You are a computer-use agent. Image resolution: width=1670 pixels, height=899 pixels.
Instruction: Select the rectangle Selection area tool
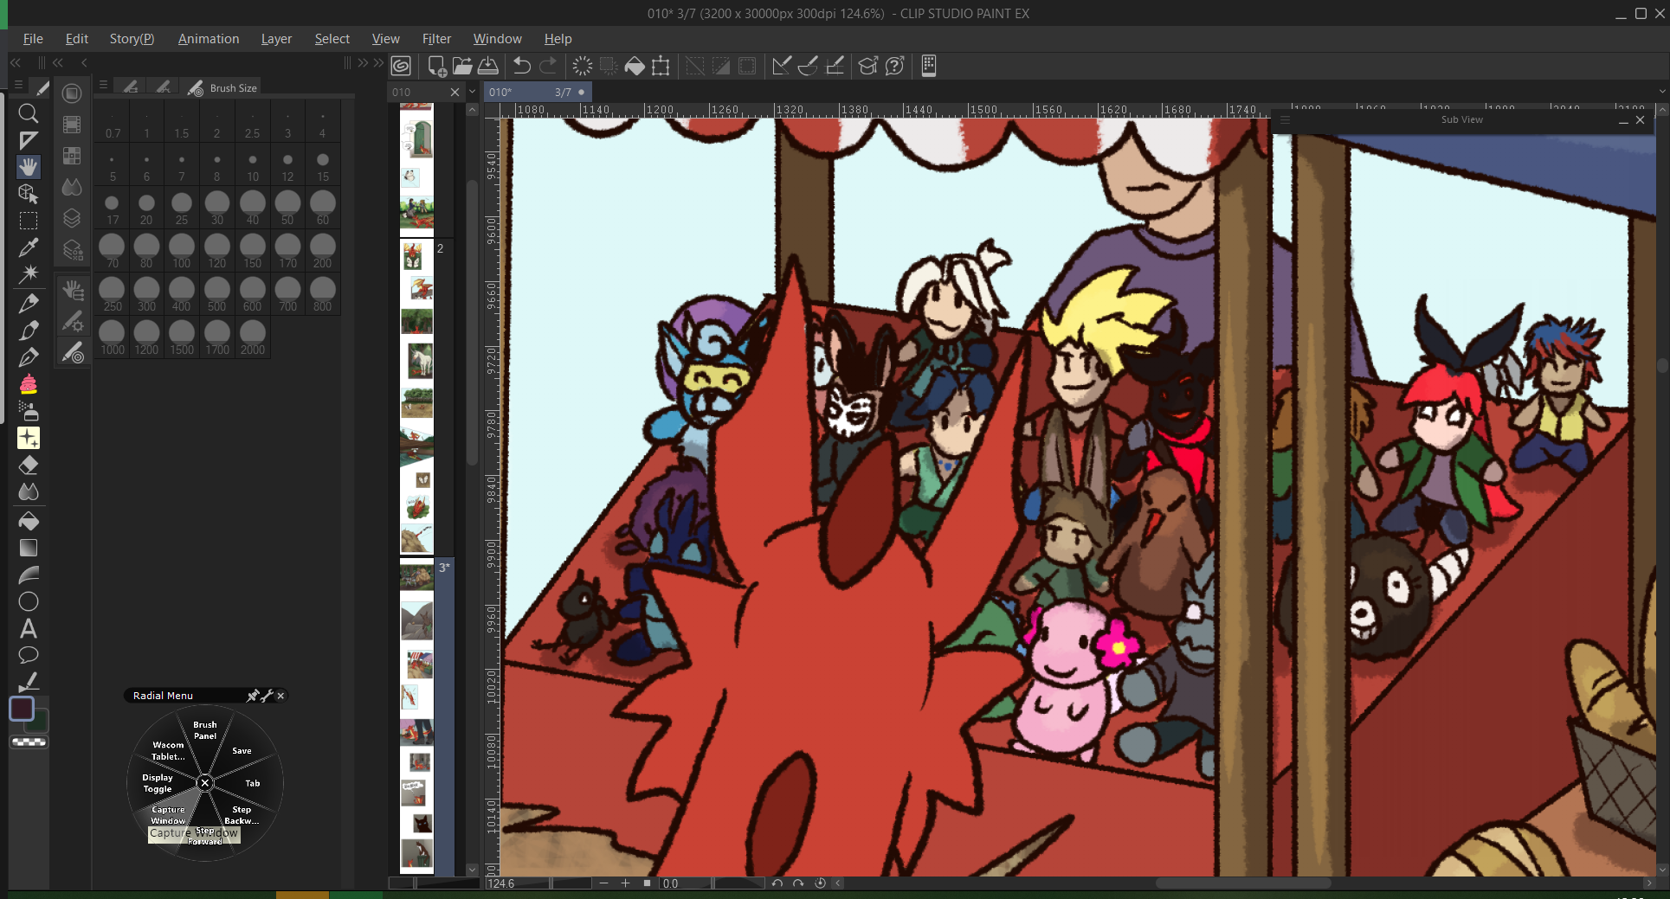point(29,221)
